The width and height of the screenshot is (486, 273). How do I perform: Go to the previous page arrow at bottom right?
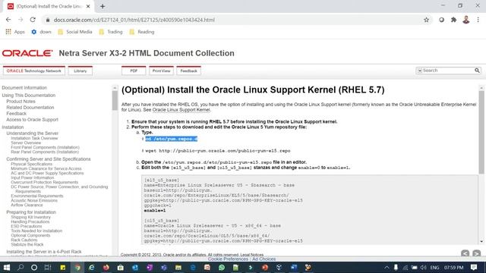[x=465, y=253]
